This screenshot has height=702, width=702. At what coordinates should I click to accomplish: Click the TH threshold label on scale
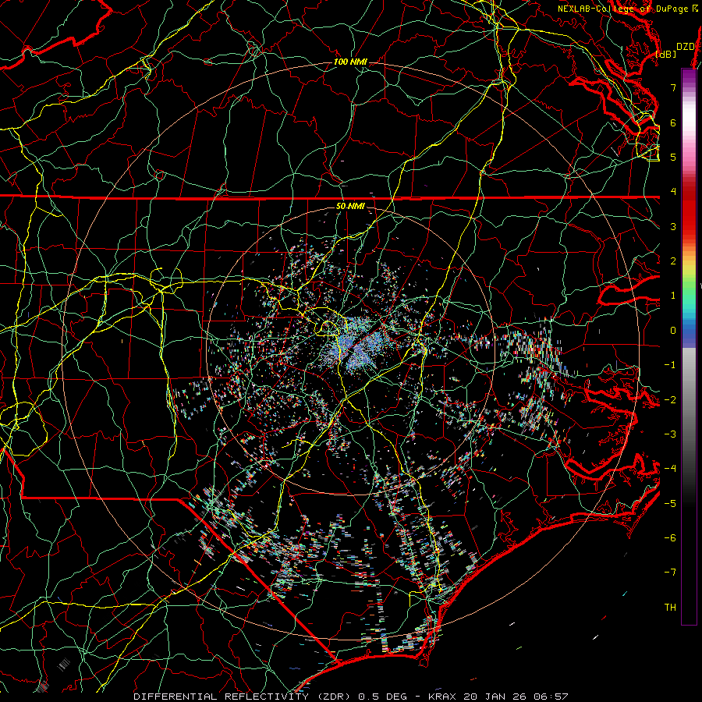pyautogui.click(x=670, y=608)
